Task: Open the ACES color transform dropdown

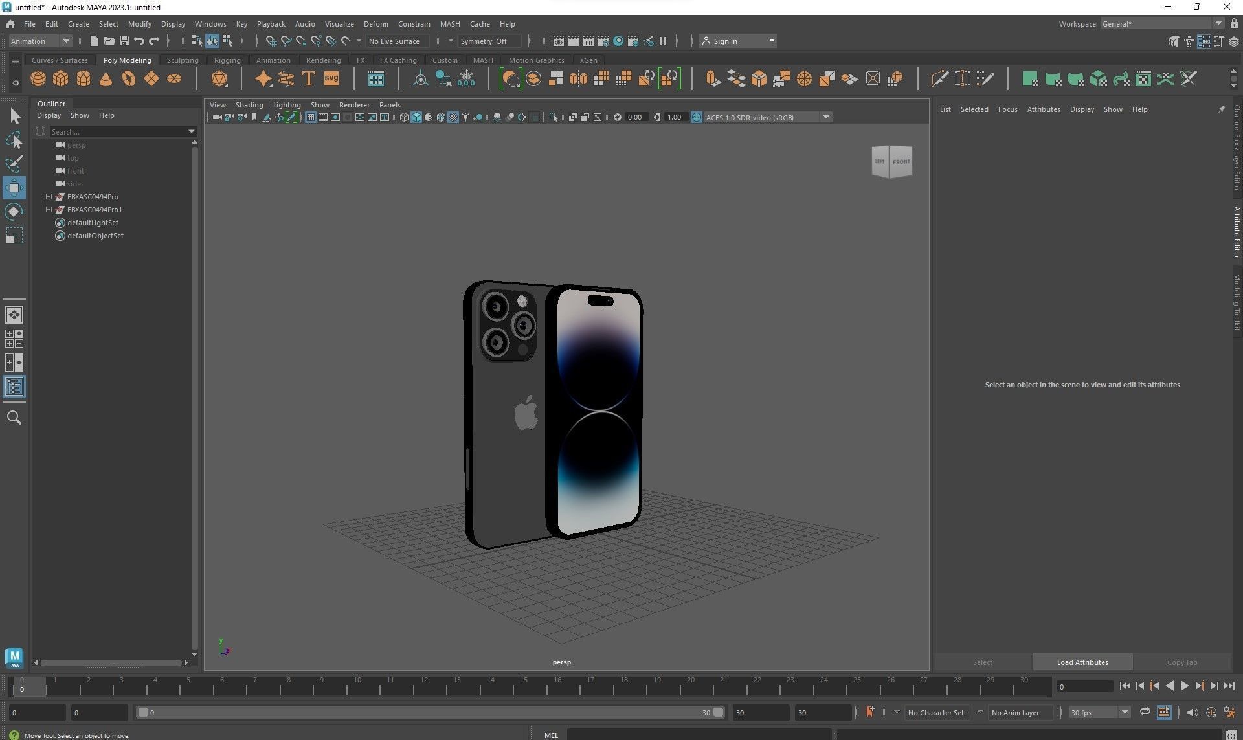Action: pos(768,117)
